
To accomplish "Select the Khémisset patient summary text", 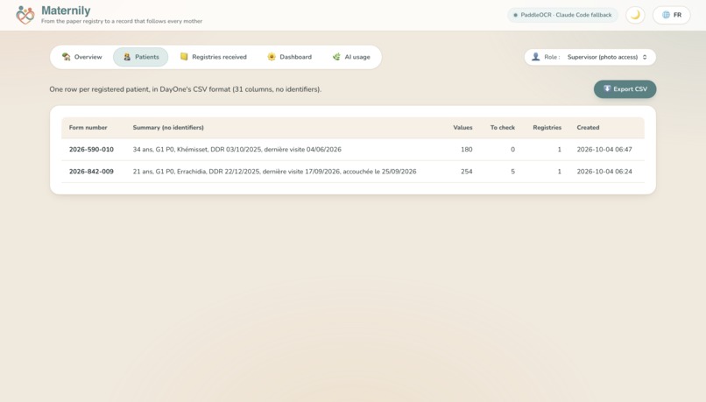I will tap(237, 150).
